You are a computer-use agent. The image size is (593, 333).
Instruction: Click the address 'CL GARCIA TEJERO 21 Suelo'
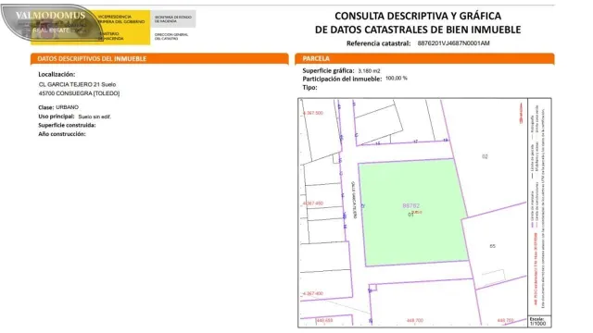tap(77, 84)
